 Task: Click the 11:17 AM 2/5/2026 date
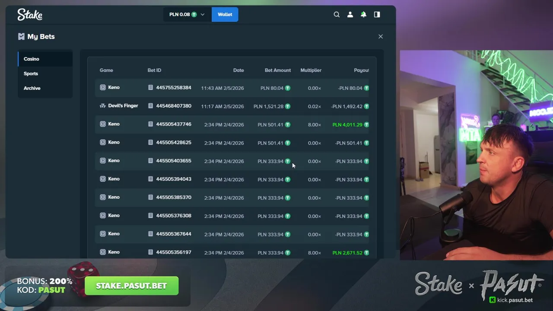(222, 106)
